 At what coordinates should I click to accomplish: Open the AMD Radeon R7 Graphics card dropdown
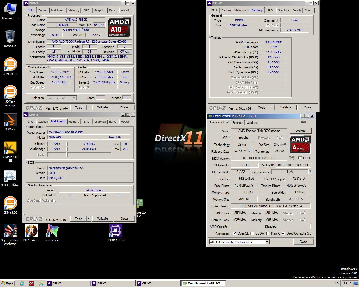(x=267, y=242)
